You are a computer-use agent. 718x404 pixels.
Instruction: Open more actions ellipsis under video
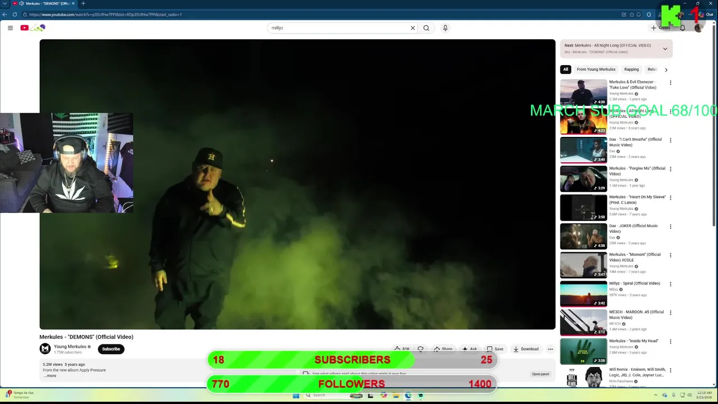pos(550,349)
